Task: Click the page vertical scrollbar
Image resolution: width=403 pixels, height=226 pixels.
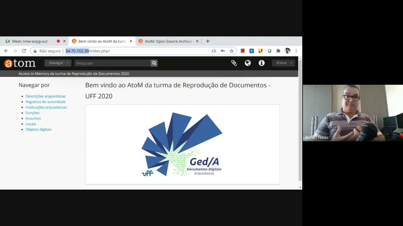Action: click(300, 120)
